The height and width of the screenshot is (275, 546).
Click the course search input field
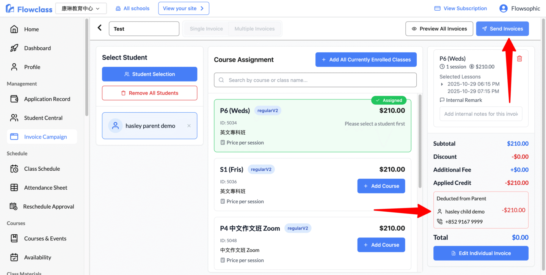click(315, 80)
